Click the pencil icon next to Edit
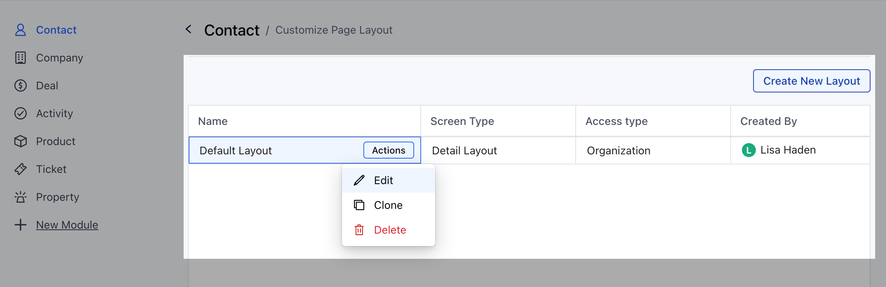Screen dimensions: 886x287 (x=359, y=180)
